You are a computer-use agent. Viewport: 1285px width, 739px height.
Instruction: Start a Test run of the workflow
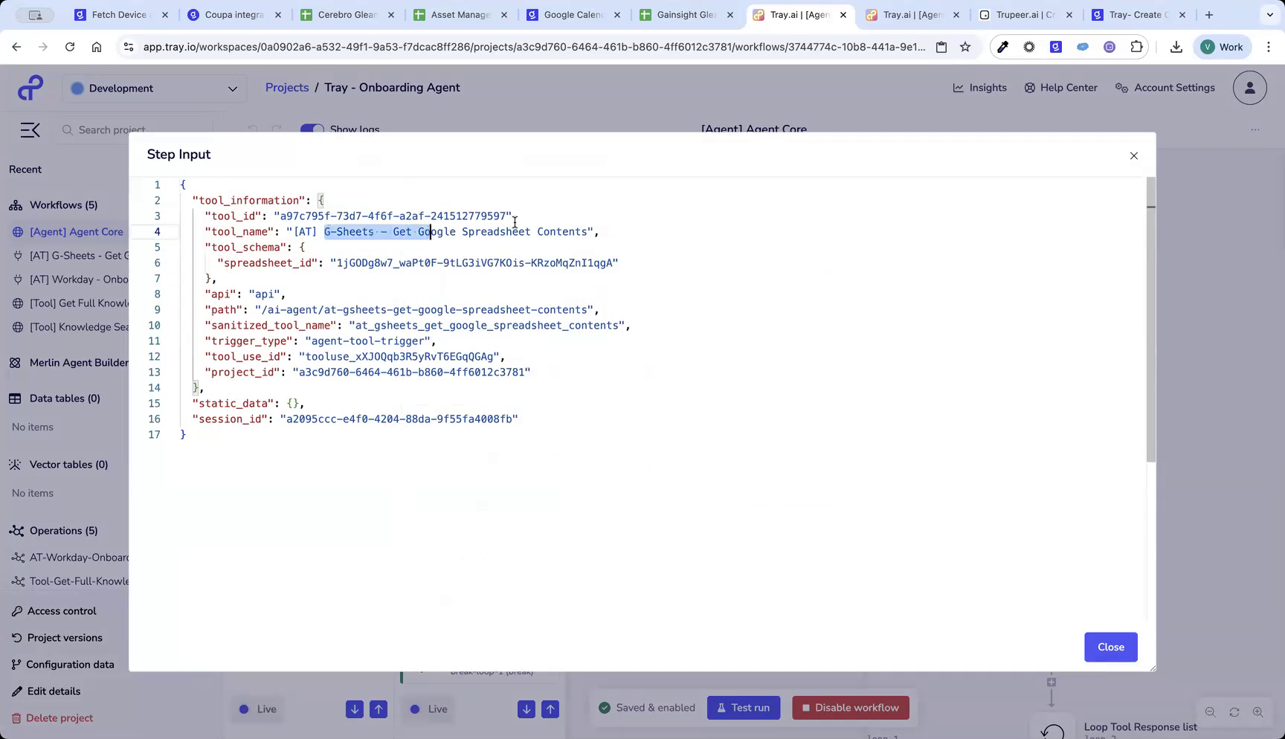coord(743,708)
